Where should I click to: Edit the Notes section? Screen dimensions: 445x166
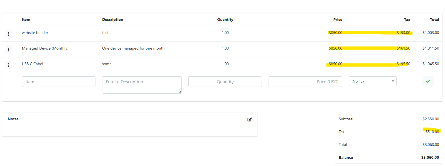250,119
